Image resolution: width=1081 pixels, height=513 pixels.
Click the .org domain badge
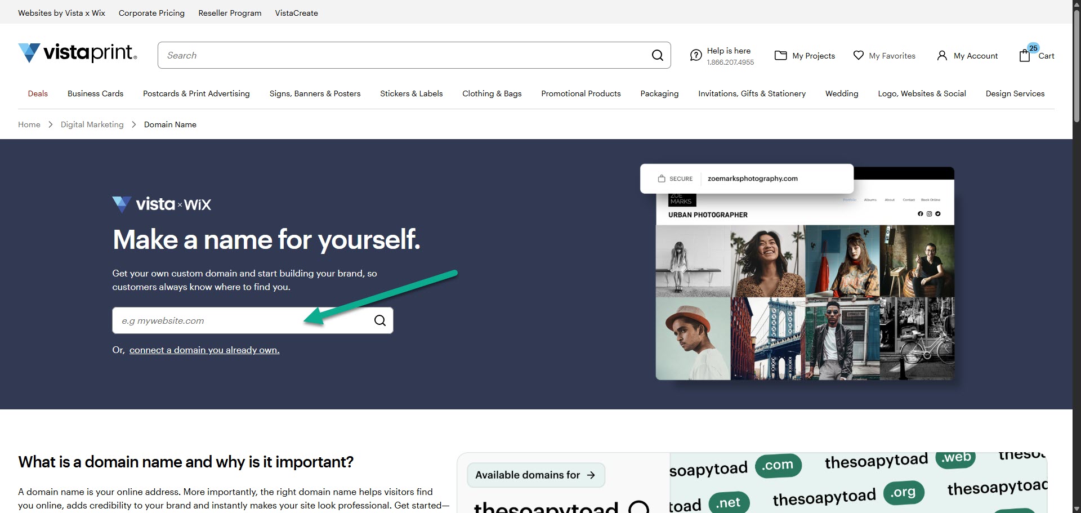904,492
